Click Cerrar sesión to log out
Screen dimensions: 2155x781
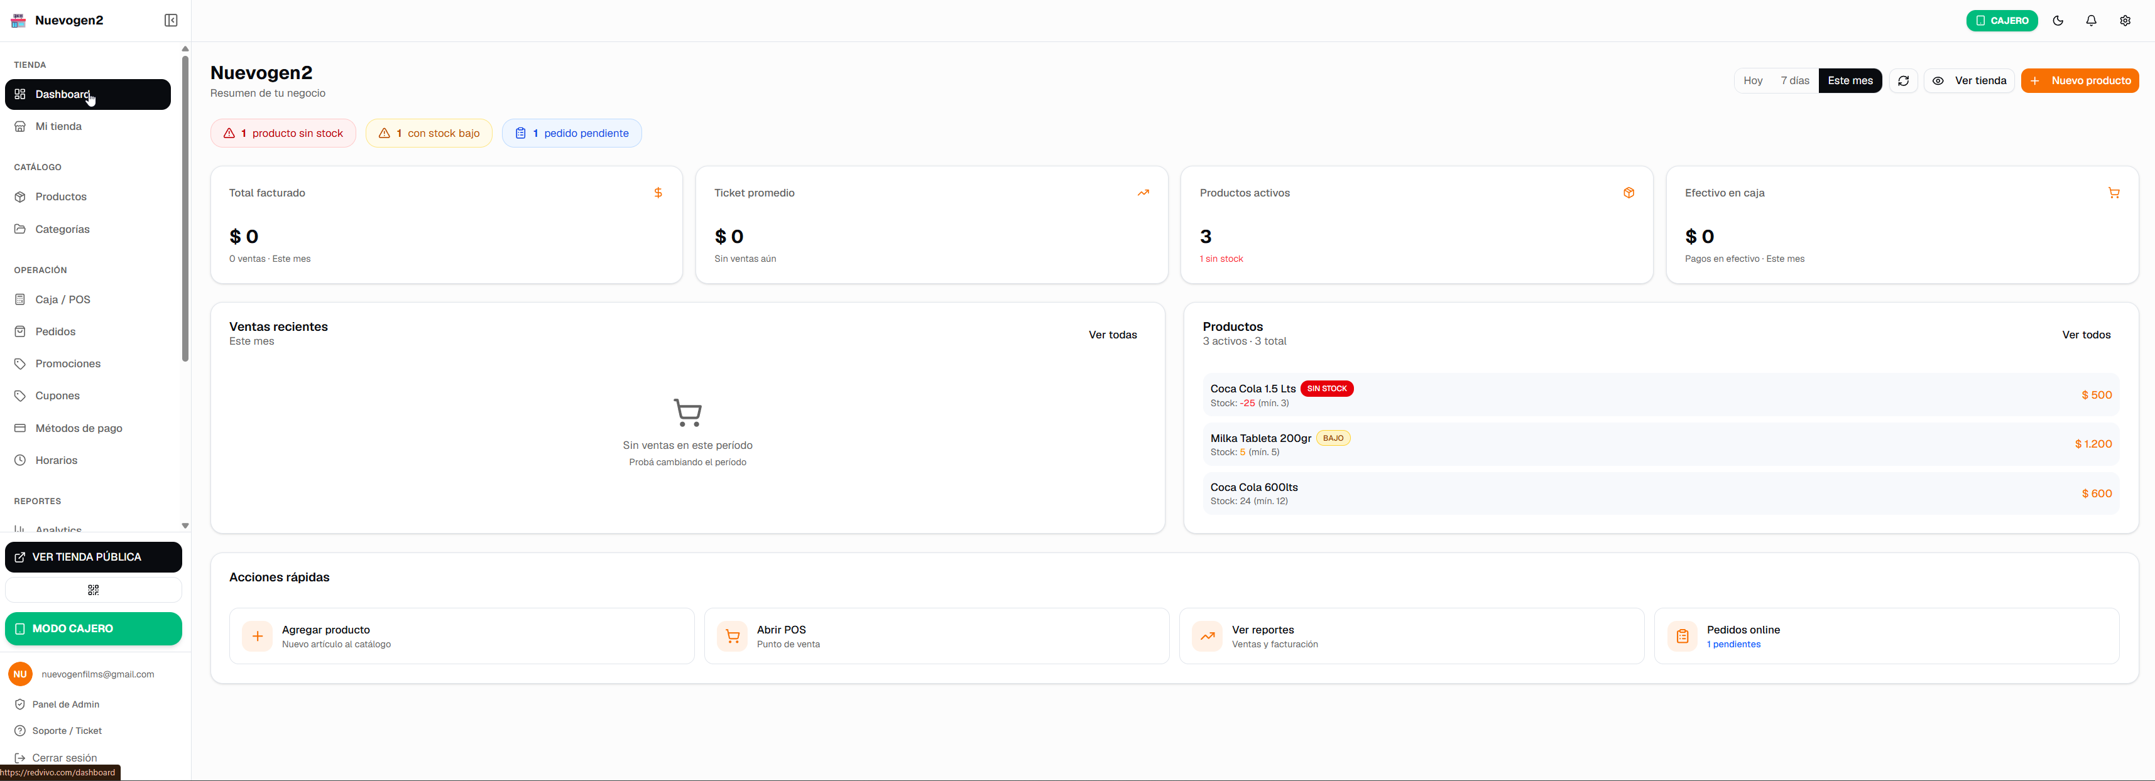65,758
